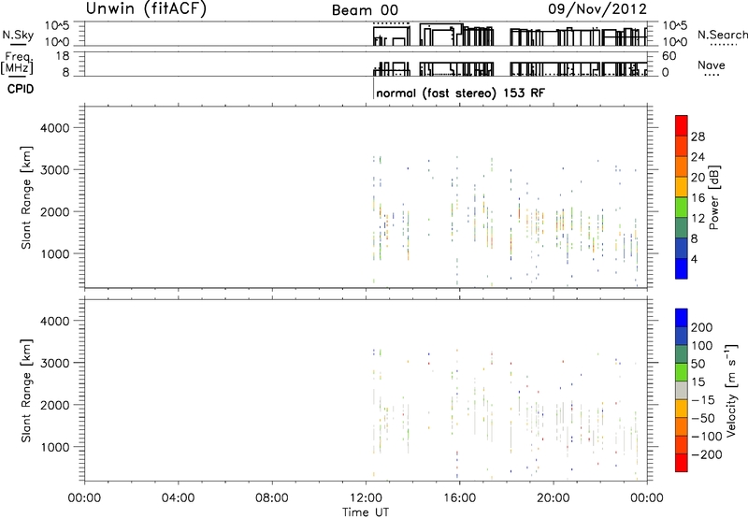This screenshot has width=748, height=518.
Task: Pick Power colorbar segment between 20 and 24
Action: point(682,166)
